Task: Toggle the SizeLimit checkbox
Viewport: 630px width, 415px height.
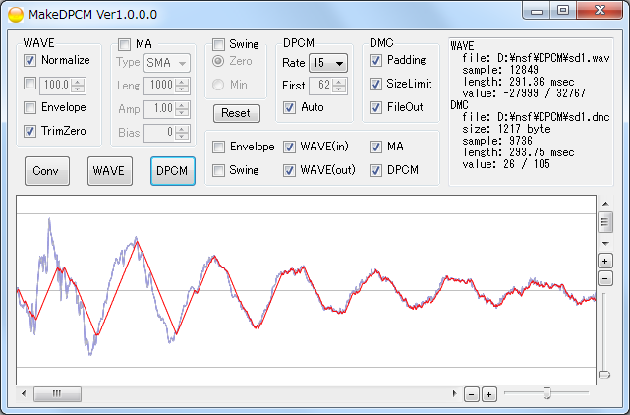Action: (375, 84)
